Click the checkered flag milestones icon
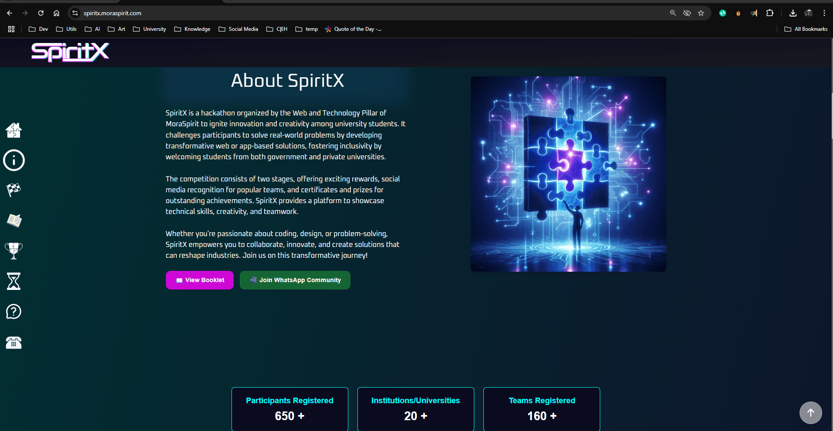Screen dimensions: 833x431 (13, 190)
